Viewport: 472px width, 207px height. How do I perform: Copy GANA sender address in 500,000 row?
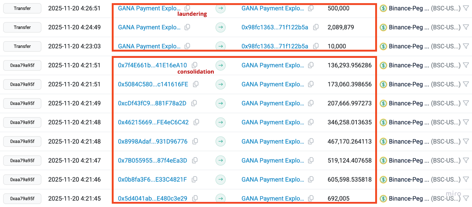[x=187, y=8]
